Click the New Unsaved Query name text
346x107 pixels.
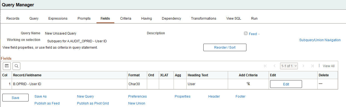[x=61, y=33]
